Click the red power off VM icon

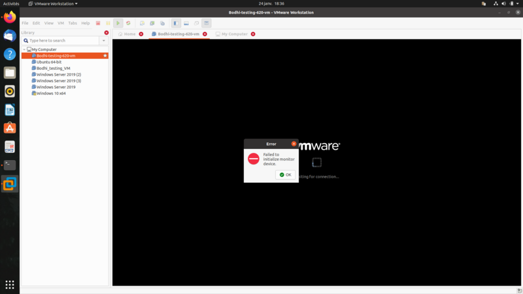(98, 23)
